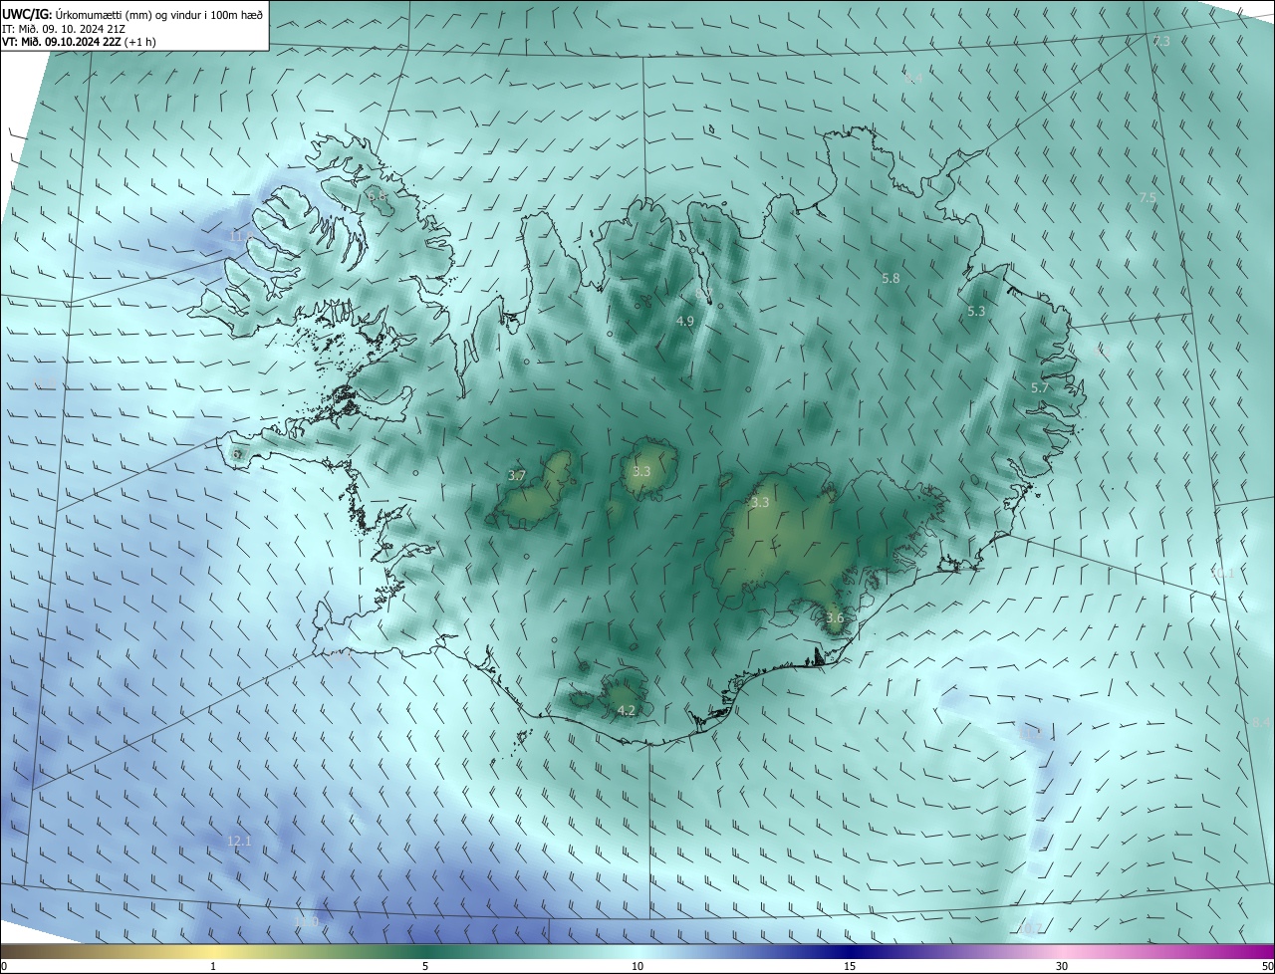
Task: Click the valid time line 'VT: Mið. 09.10.2024 22Z (+1 h)'
Action: (79, 42)
